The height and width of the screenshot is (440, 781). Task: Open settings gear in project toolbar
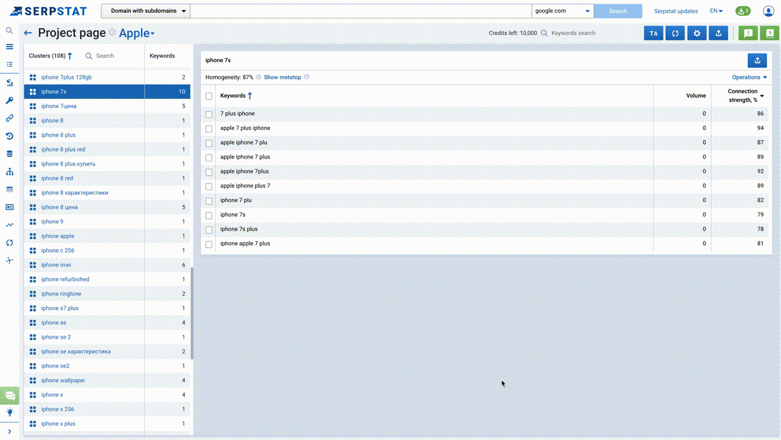tap(697, 34)
